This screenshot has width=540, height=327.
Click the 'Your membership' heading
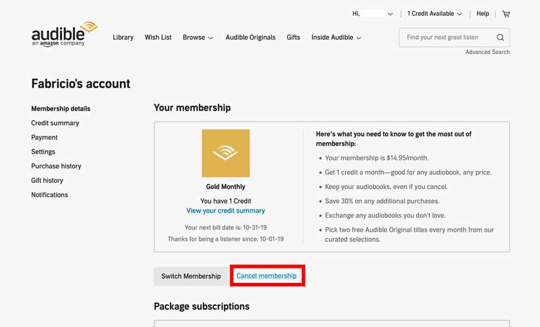point(192,108)
